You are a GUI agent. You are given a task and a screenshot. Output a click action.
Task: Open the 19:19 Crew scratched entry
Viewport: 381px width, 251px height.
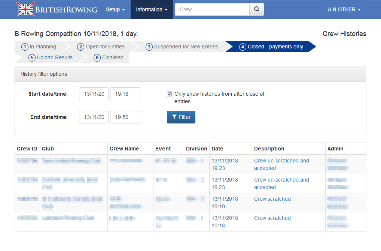[x=272, y=199]
